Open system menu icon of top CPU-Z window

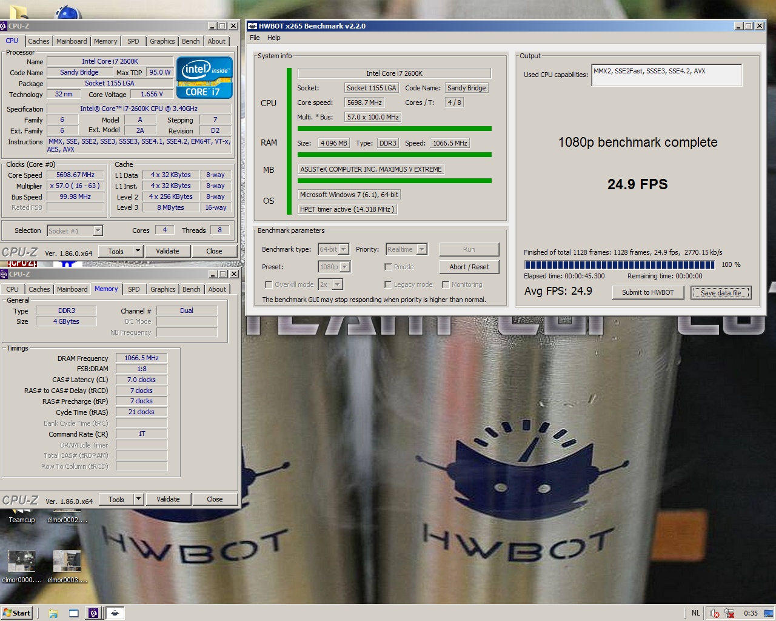4,26
